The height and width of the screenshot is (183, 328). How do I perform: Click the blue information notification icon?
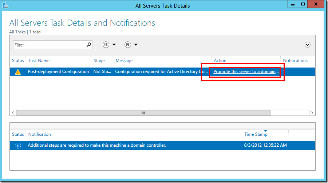[x=18, y=145]
